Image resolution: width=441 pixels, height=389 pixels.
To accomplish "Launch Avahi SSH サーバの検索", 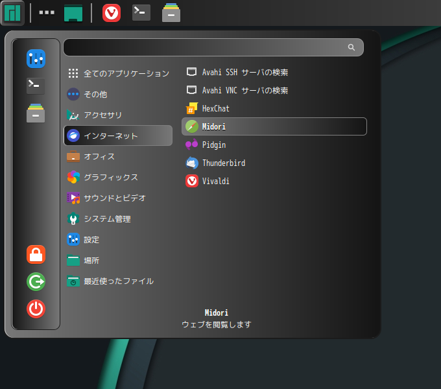I will click(x=274, y=72).
